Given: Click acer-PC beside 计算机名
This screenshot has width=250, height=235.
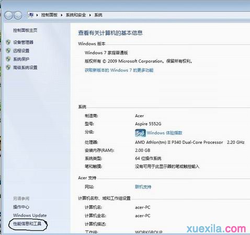Looking at the screenshot, I should [x=143, y=207].
